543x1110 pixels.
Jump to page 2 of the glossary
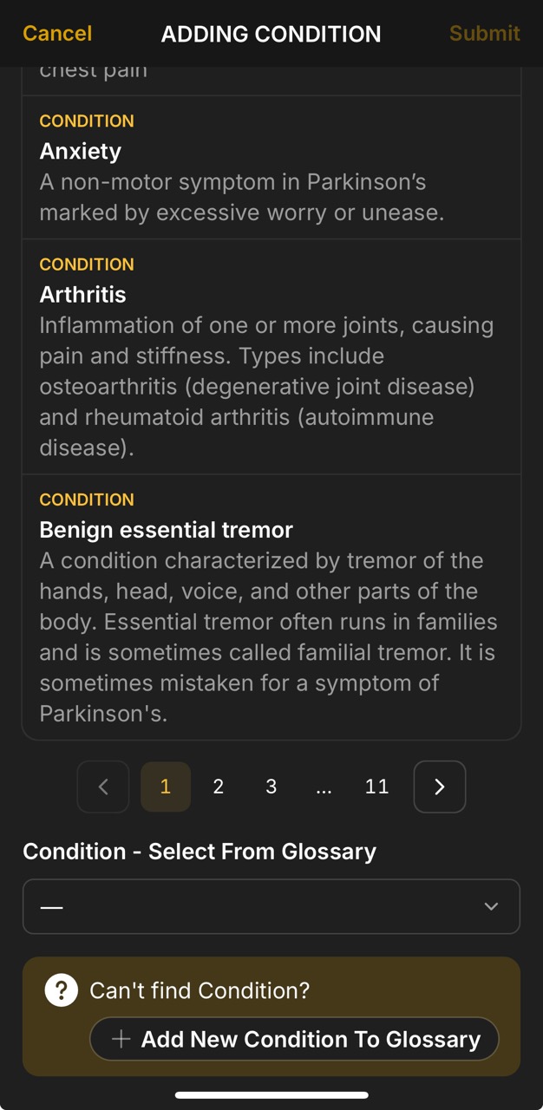218,787
